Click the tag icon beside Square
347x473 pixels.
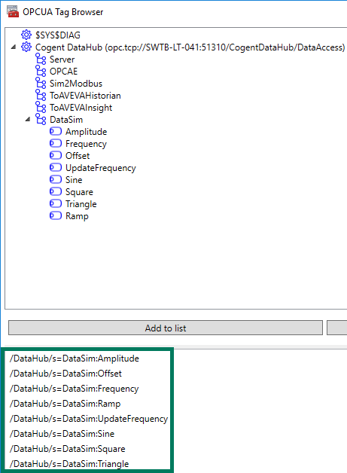coord(56,191)
